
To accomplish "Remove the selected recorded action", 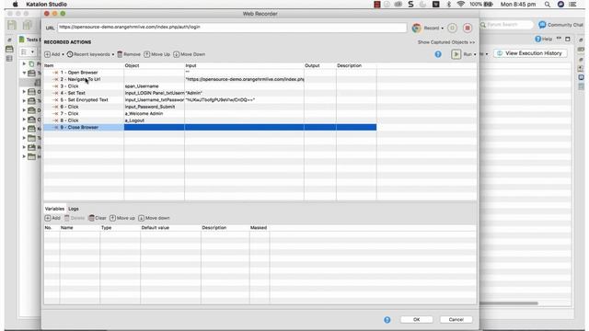I will (129, 54).
